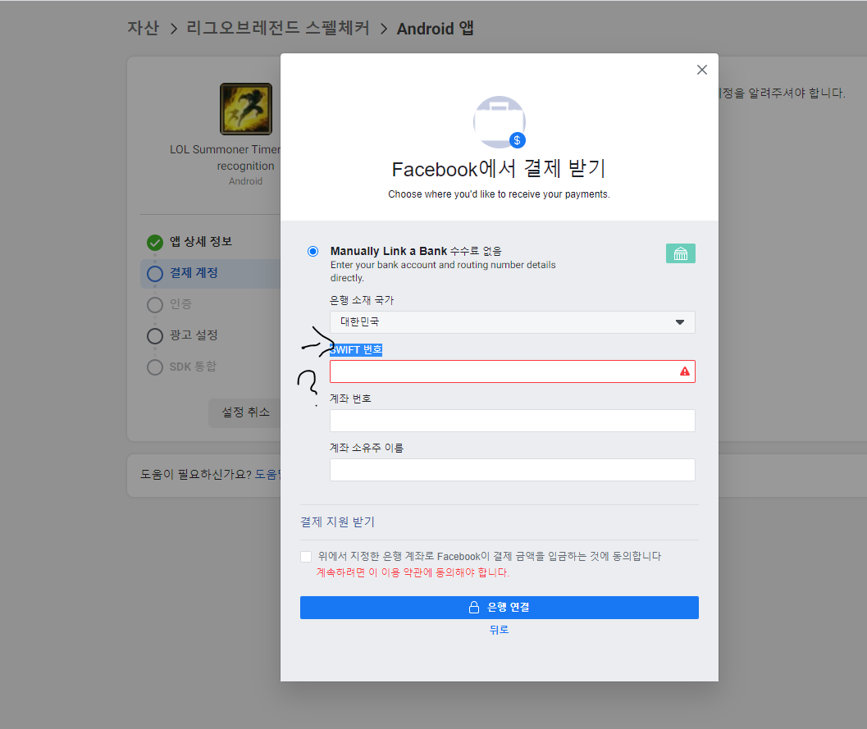
Task: Click the SWIFT 번호 label
Action: 356,350
